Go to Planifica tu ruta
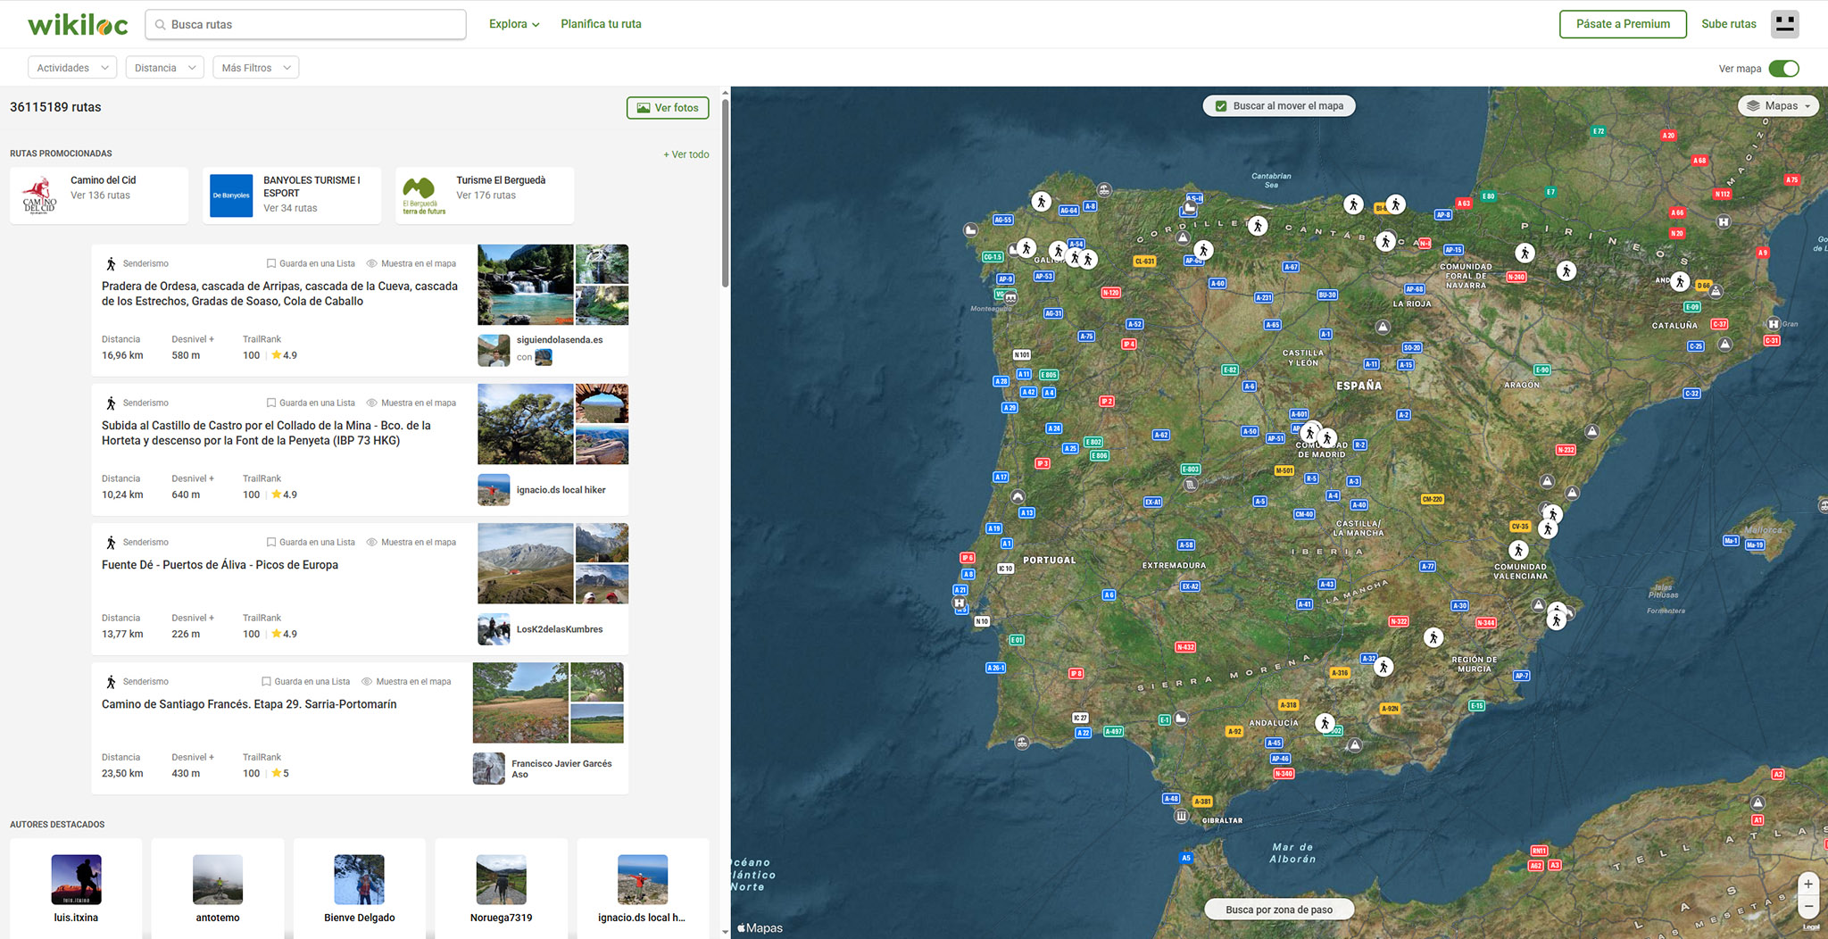Viewport: 1828px width, 939px height. coord(601,24)
